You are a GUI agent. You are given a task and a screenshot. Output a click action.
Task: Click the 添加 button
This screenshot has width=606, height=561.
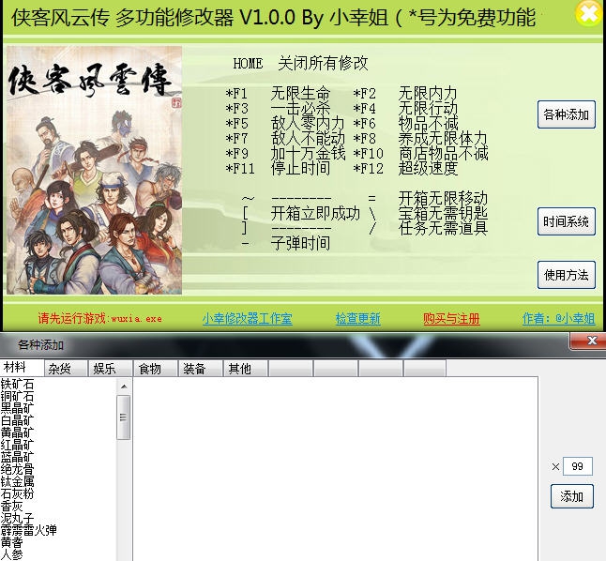(x=571, y=496)
